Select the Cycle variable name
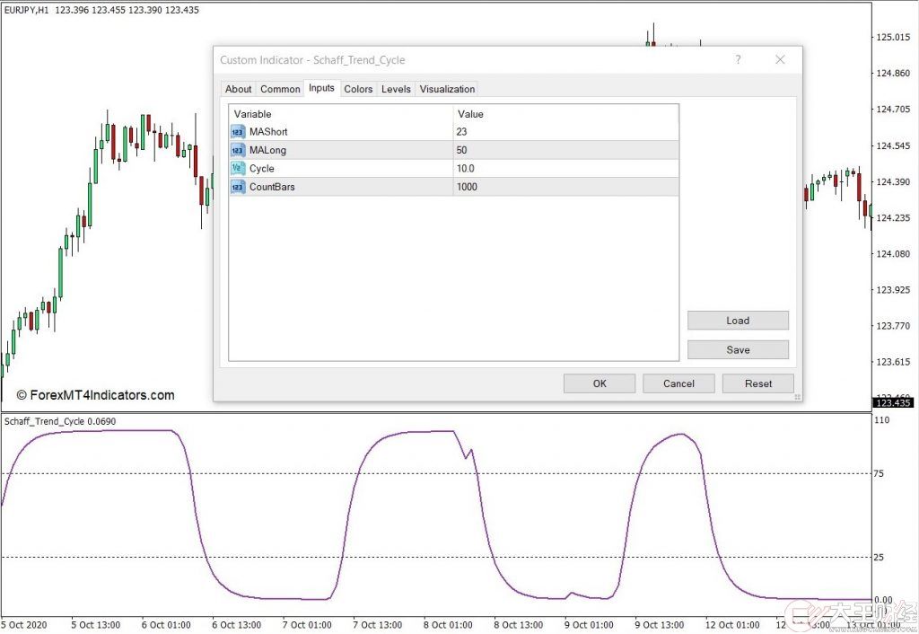 pos(261,168)
